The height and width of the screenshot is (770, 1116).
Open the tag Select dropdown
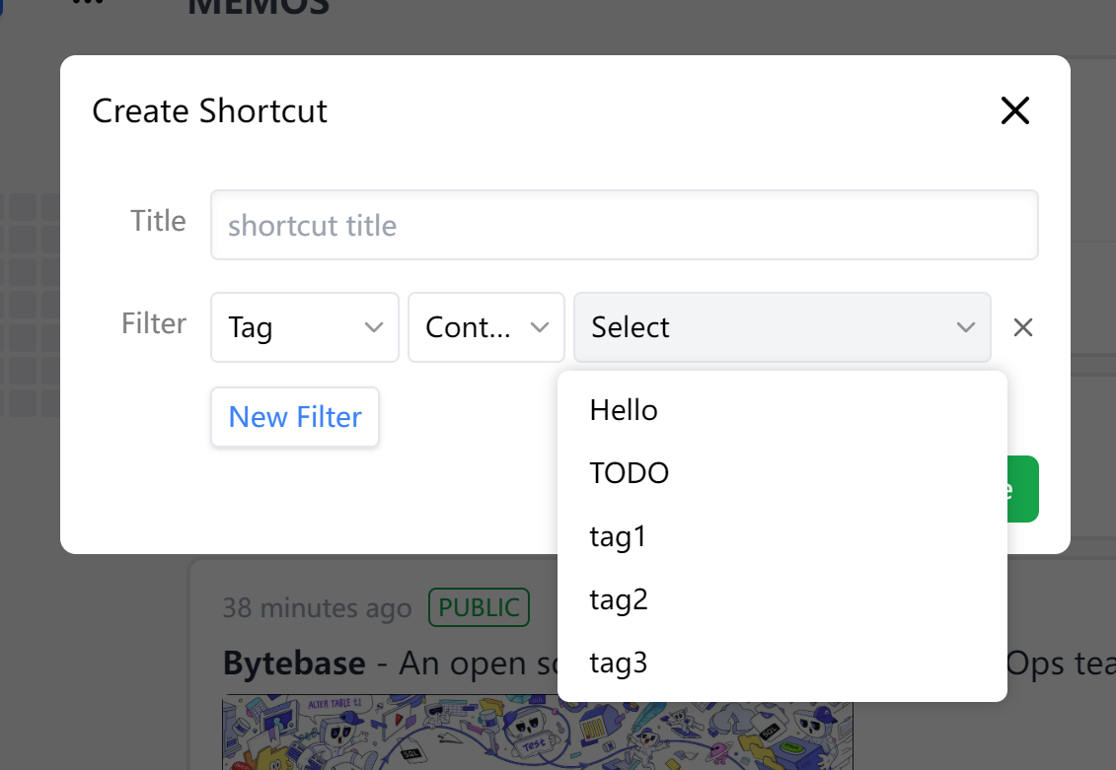click(782, 327)
